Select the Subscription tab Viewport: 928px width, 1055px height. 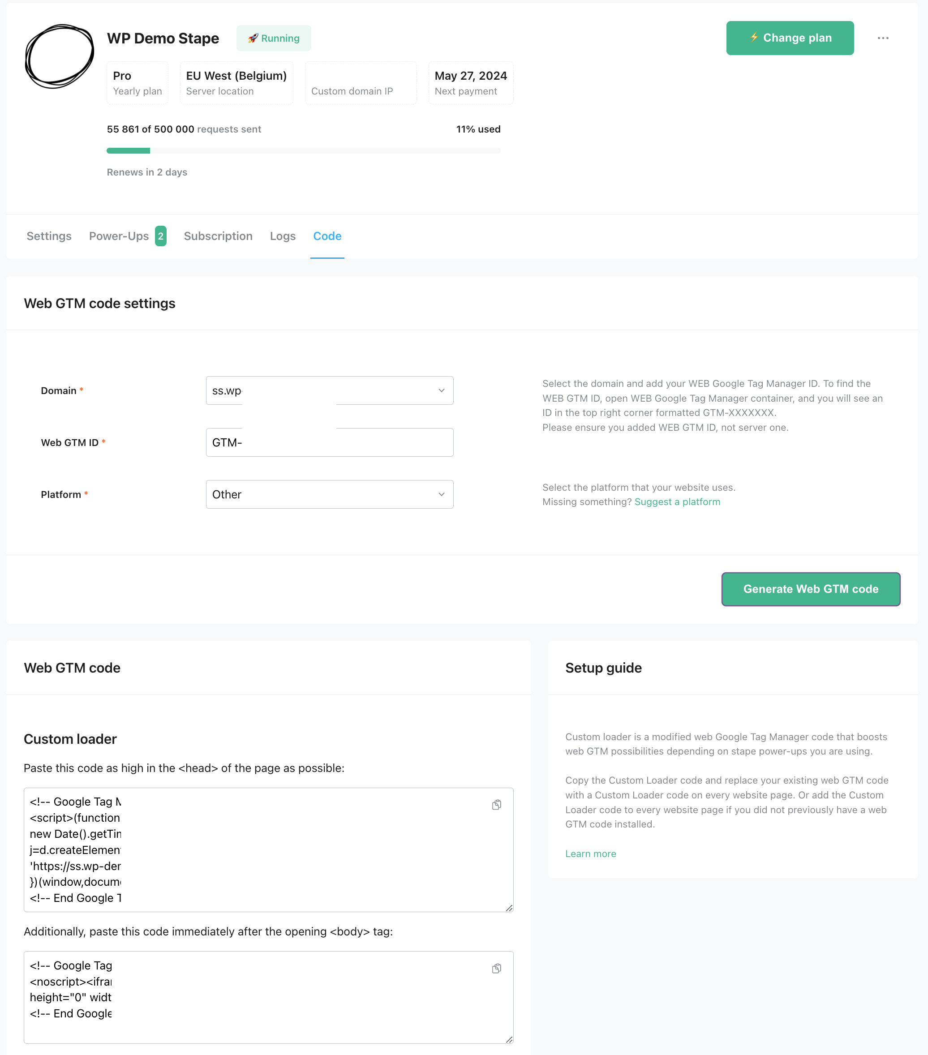218,236
